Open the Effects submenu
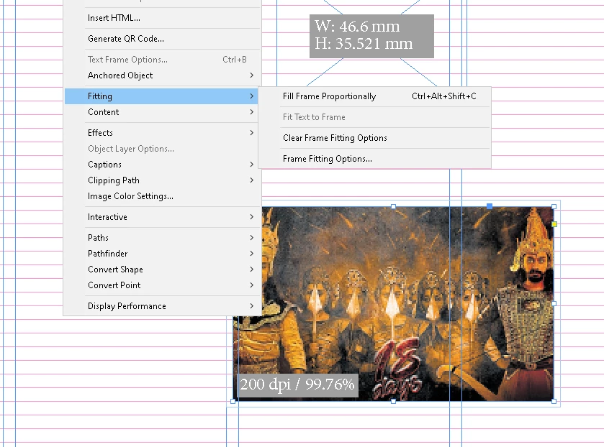 (163, 133)
